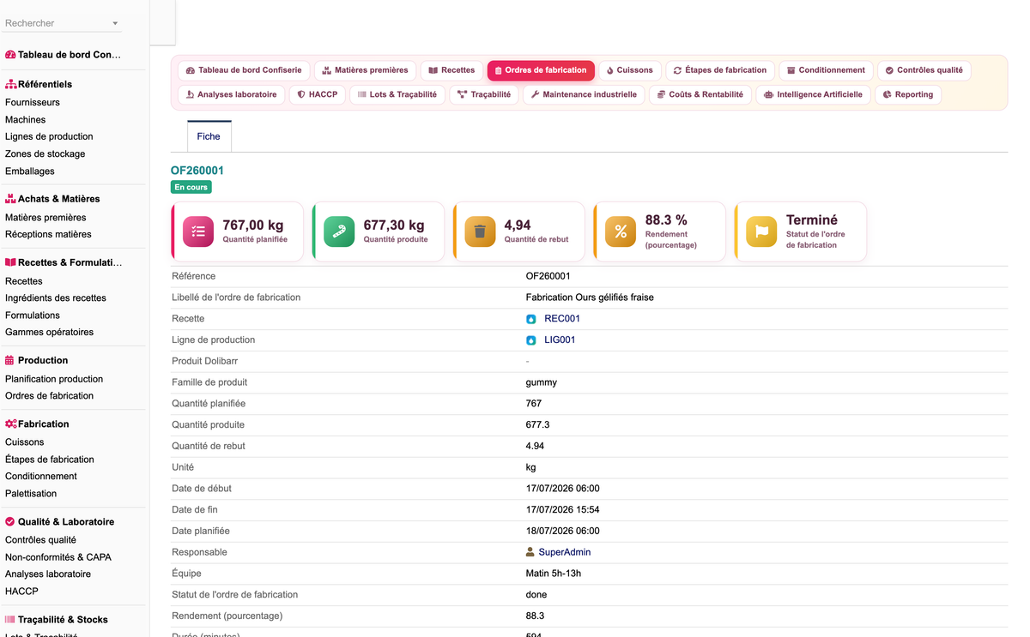The width and height of the screenshot is (1030, 637).
Task: Open Zones de stockage in the sidebar
Action: [45, 154]
